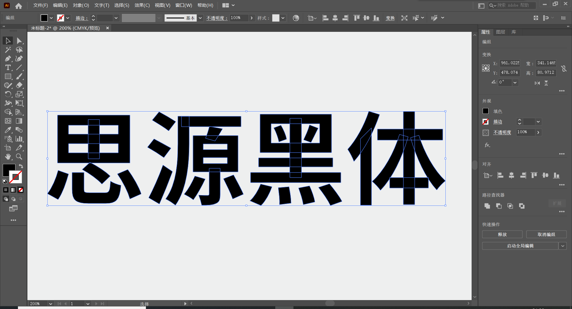
Task: Click 不透明度 link in Appearance section
Action: pos(502,132)
